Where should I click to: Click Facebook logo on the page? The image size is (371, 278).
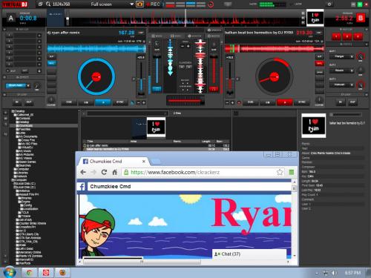click(x=82, y=187)
